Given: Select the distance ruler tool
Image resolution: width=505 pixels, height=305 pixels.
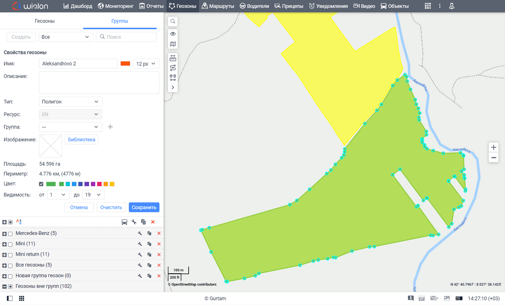Looking at the screenshot, I should coord(173,58).
